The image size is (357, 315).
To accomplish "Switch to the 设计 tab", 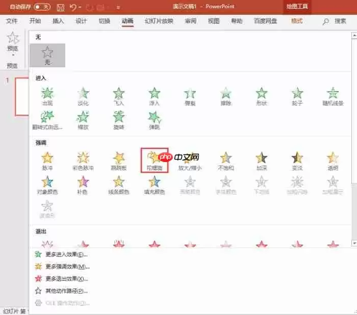I will (x=81, y=21).
